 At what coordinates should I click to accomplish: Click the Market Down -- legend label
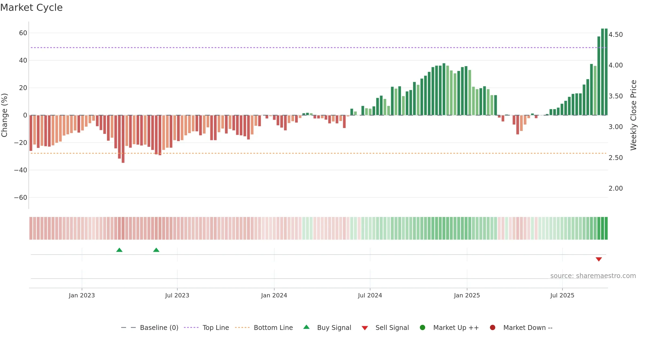pos(528,328)
